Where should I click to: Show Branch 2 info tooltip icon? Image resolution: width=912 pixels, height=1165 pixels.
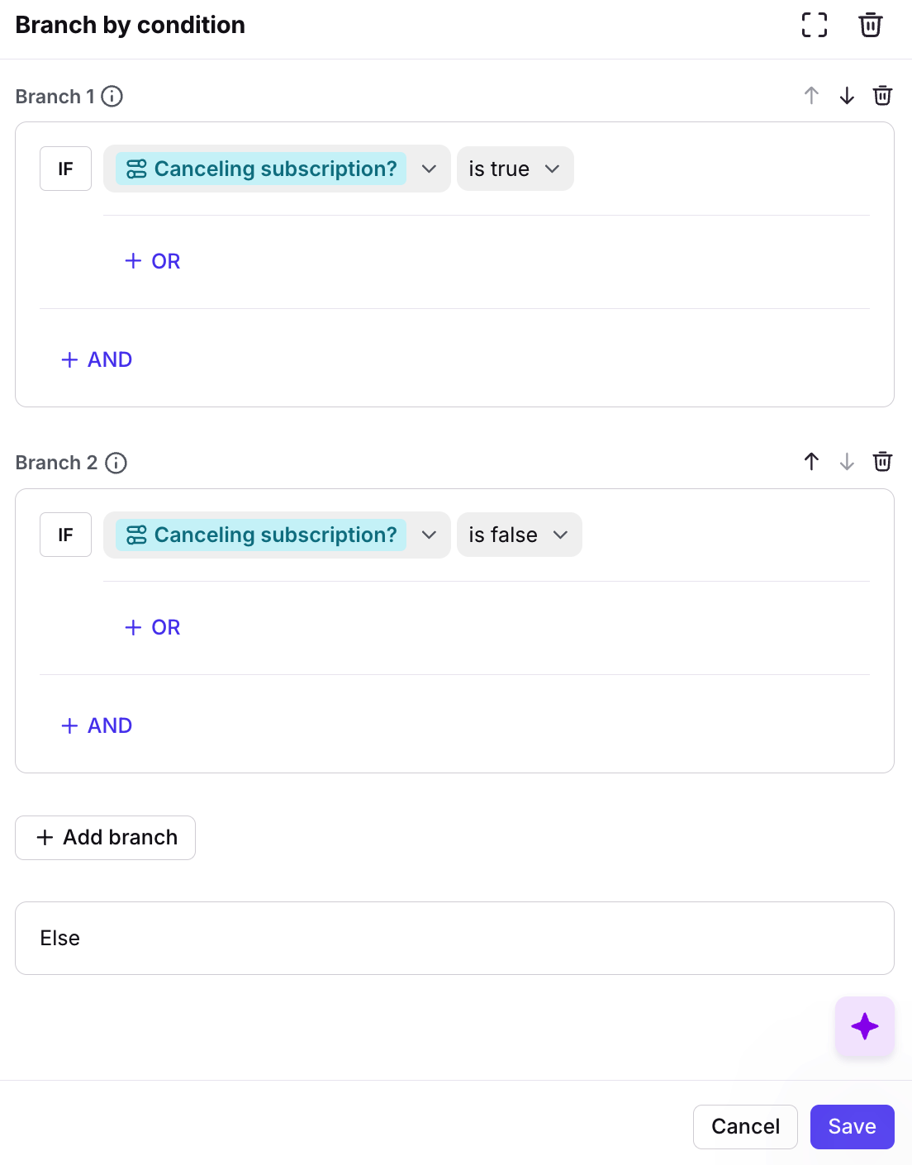pyautogui.click(x=116, y=463)
